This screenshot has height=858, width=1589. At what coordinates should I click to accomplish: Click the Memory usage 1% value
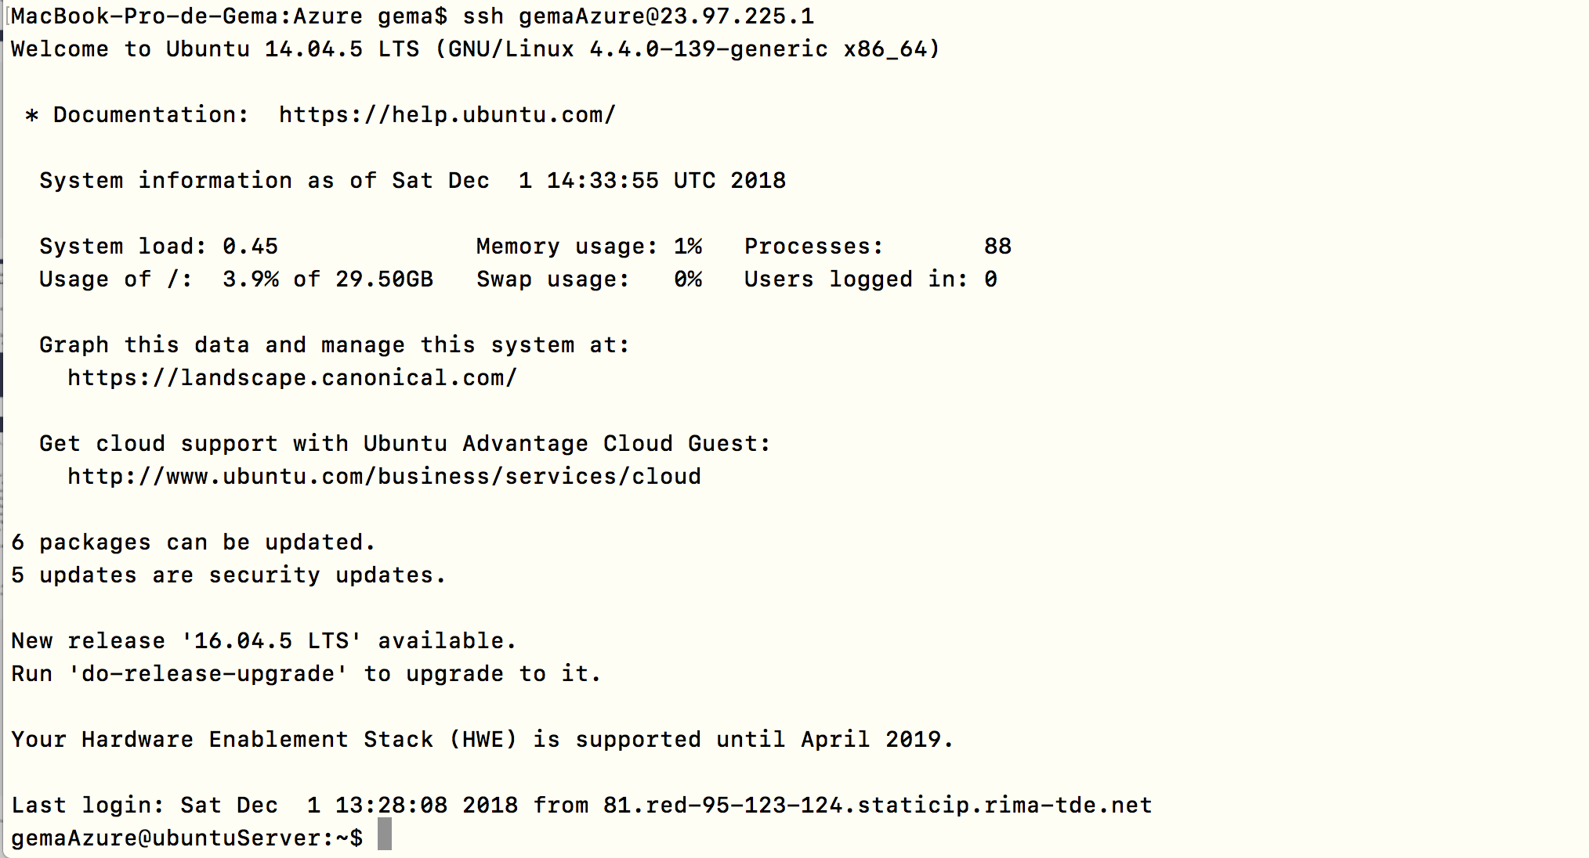(x=688, y=247)
